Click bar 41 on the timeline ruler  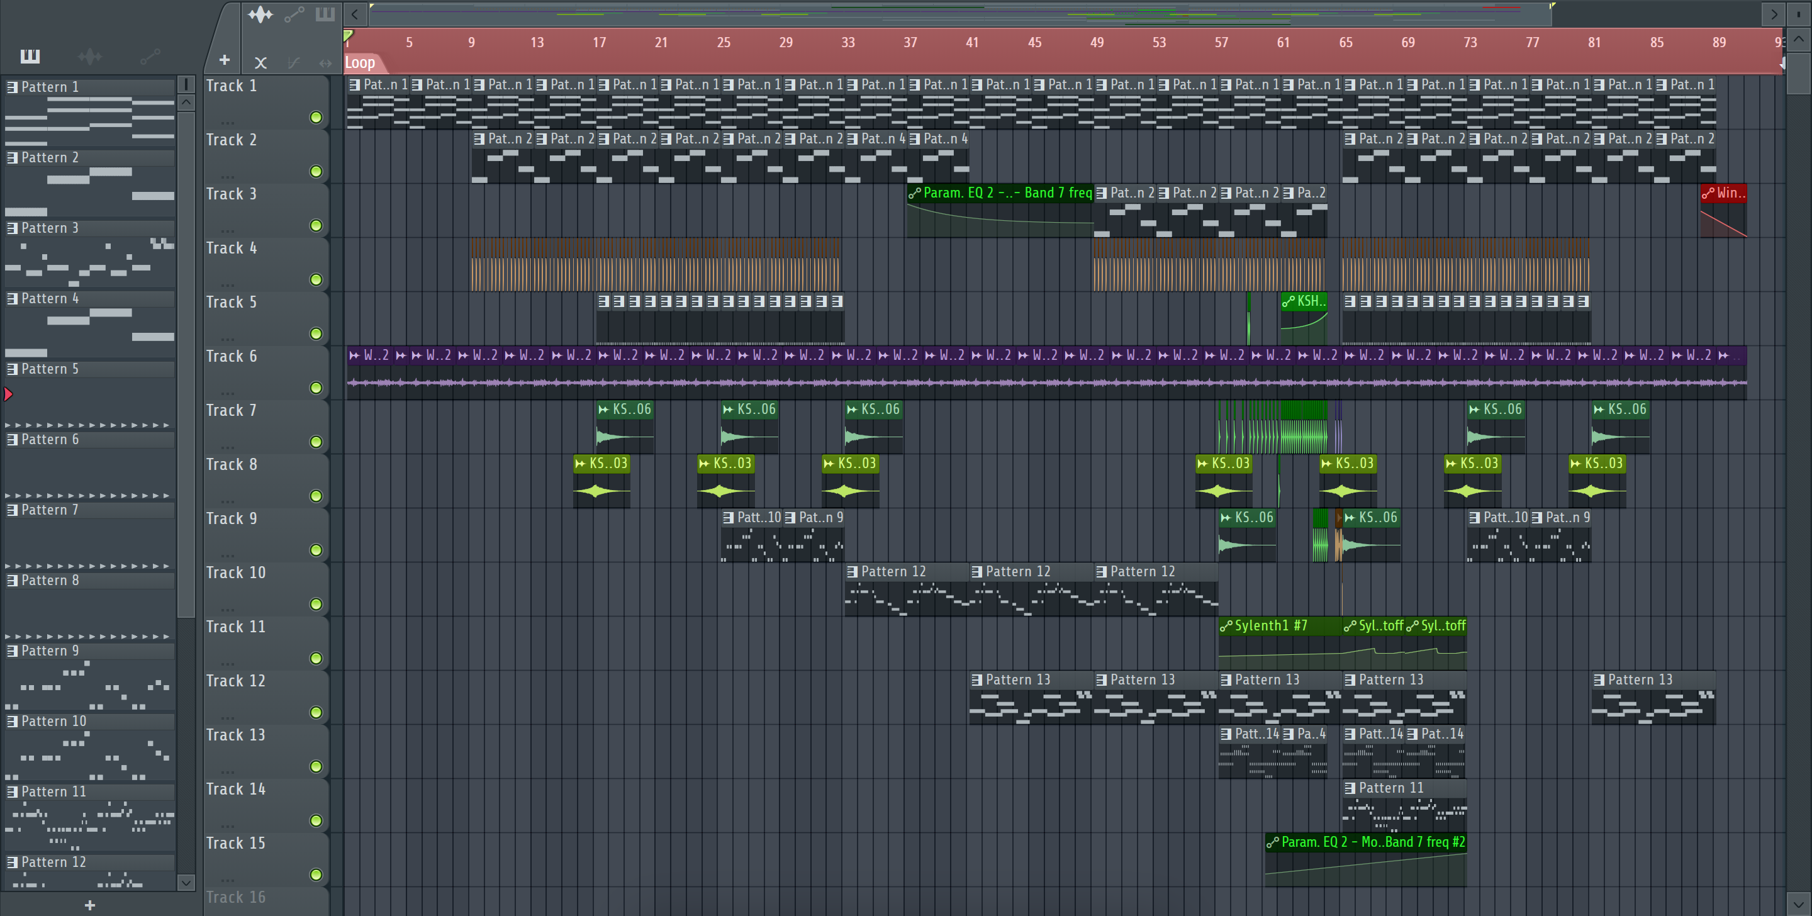point(972,42)
